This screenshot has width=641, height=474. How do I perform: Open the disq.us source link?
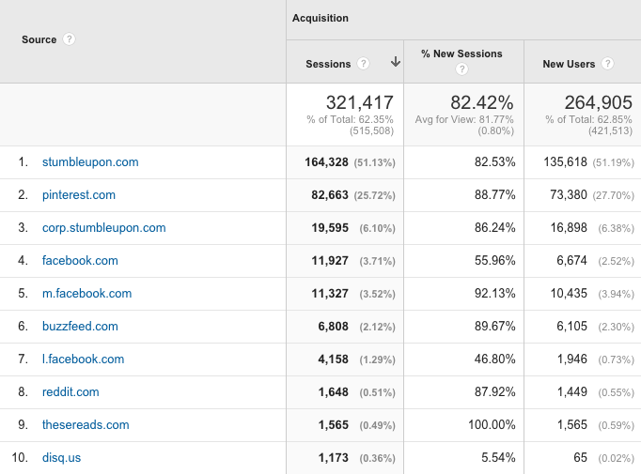(x=61, y=458)
